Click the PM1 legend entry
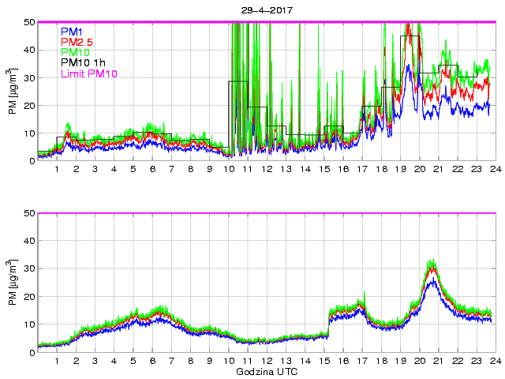 point(71,32)
